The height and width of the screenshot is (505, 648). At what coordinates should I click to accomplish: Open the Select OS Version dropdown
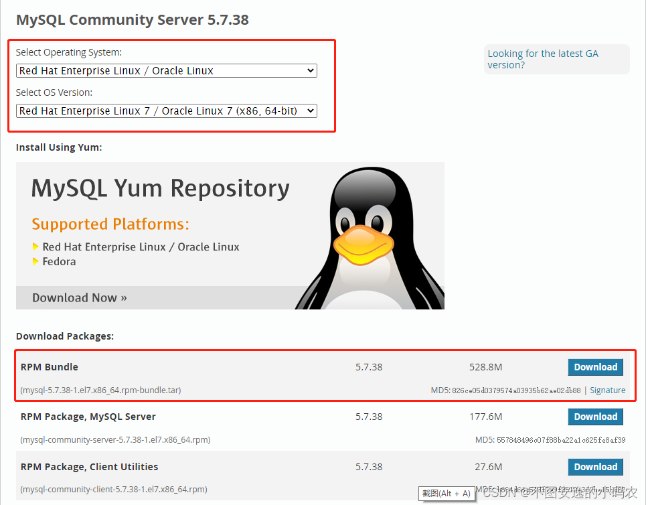point(167,111)
